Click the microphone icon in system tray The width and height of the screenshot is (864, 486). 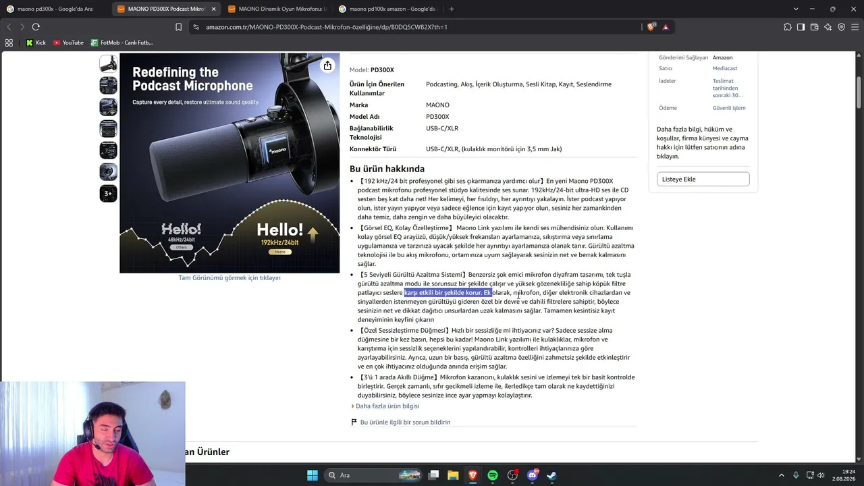coord(796,475)
